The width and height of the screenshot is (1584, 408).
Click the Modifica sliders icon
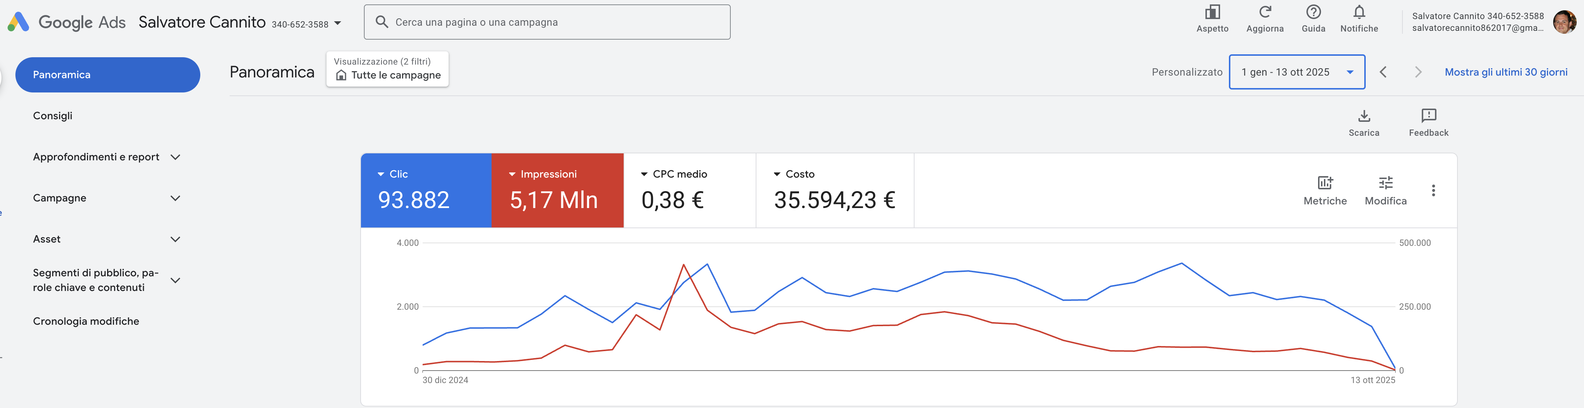point(1386,183)
